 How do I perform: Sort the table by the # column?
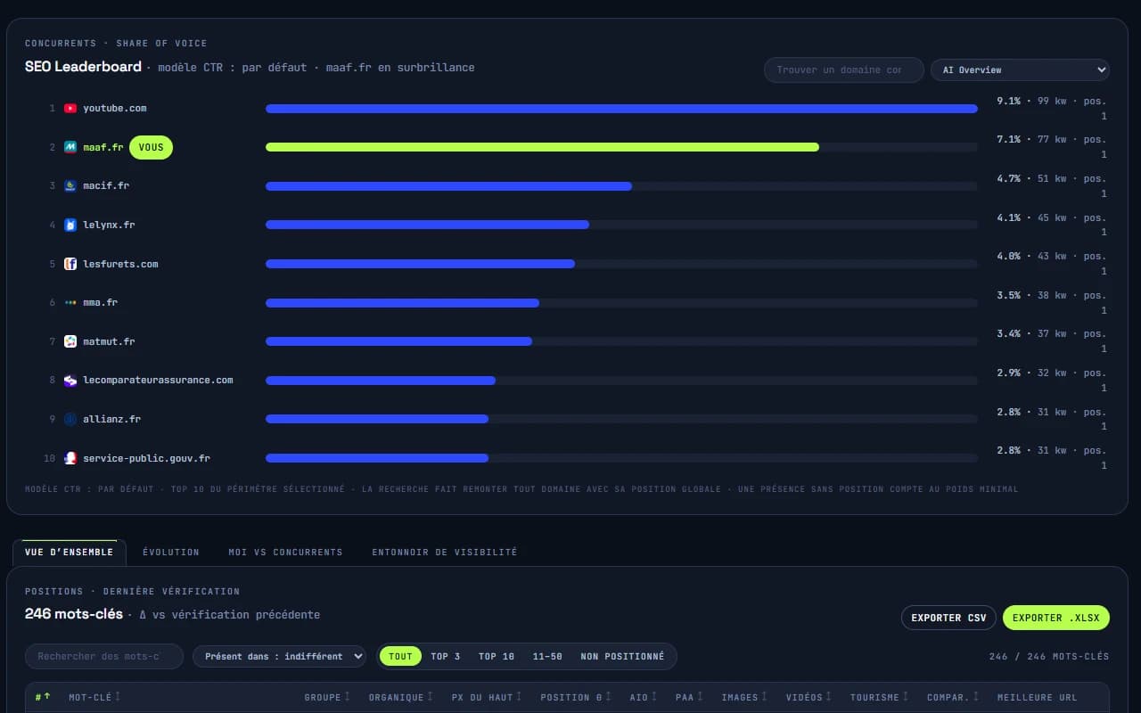click(43, 697)
